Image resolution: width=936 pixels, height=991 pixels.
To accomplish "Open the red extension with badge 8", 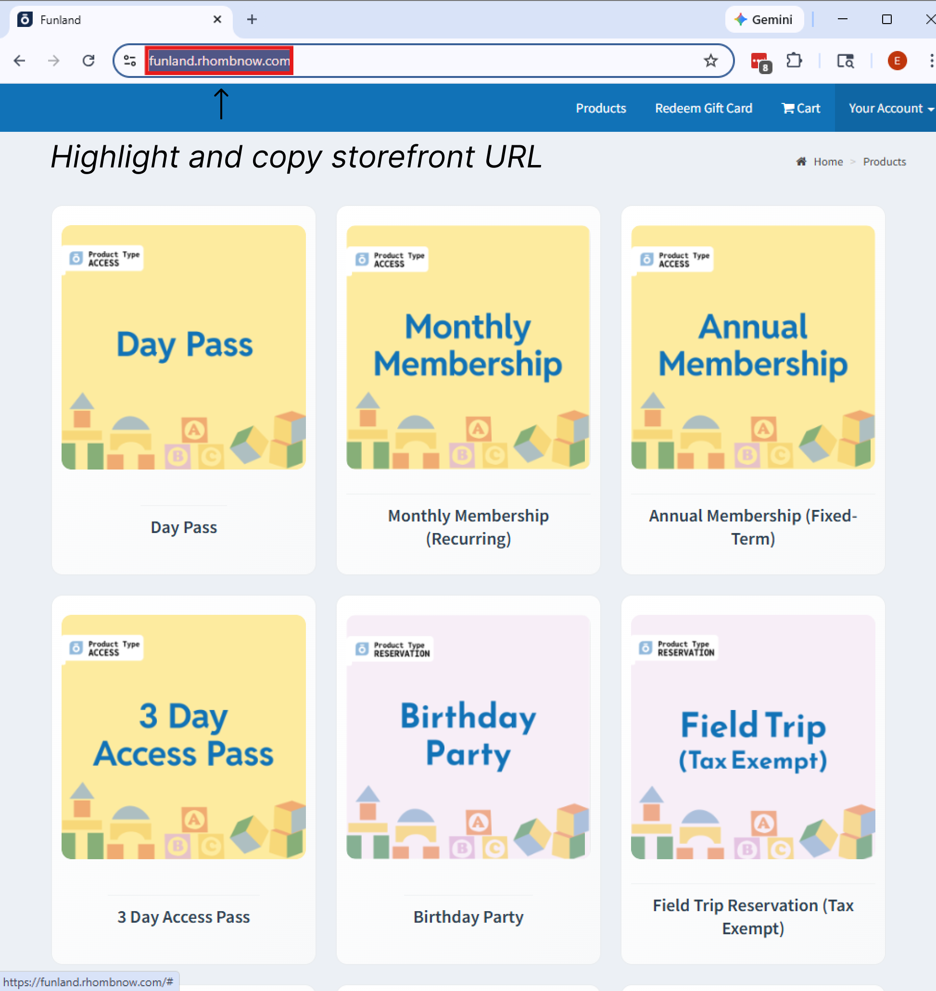I will coord(760,62).
